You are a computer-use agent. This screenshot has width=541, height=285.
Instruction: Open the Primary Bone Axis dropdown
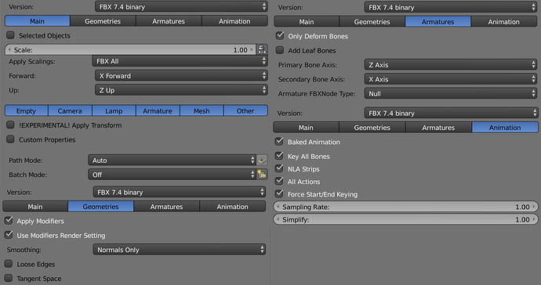coord(451,65)
